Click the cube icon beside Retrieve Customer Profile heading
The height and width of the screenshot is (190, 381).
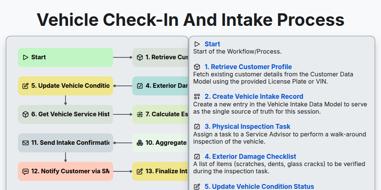pyautogui.click(x=197, y=67)
